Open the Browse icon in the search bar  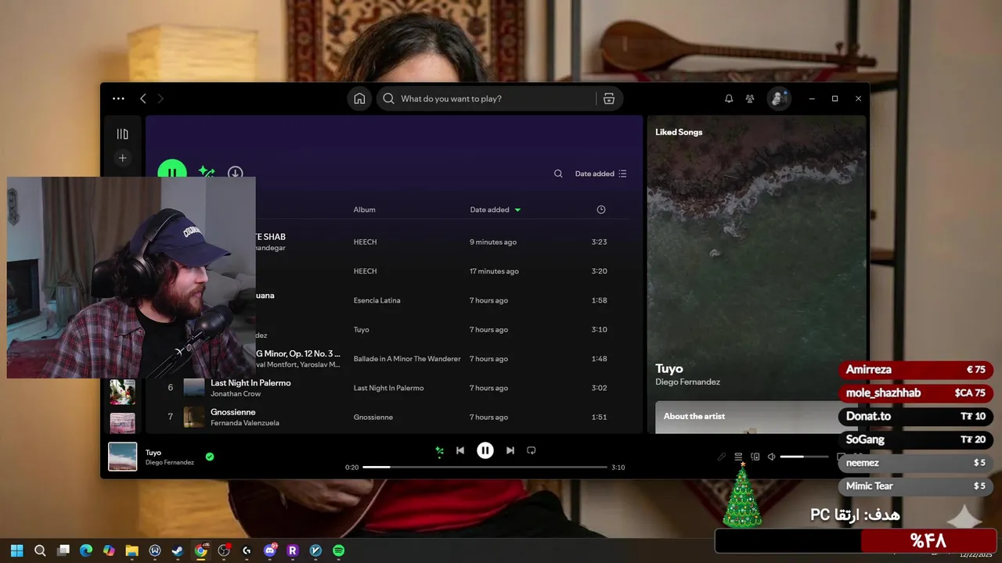(609, 99)
